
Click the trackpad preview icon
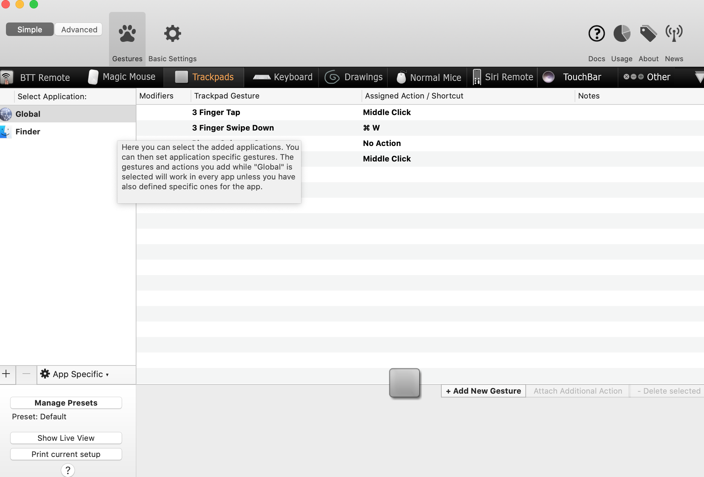point(404,383)
